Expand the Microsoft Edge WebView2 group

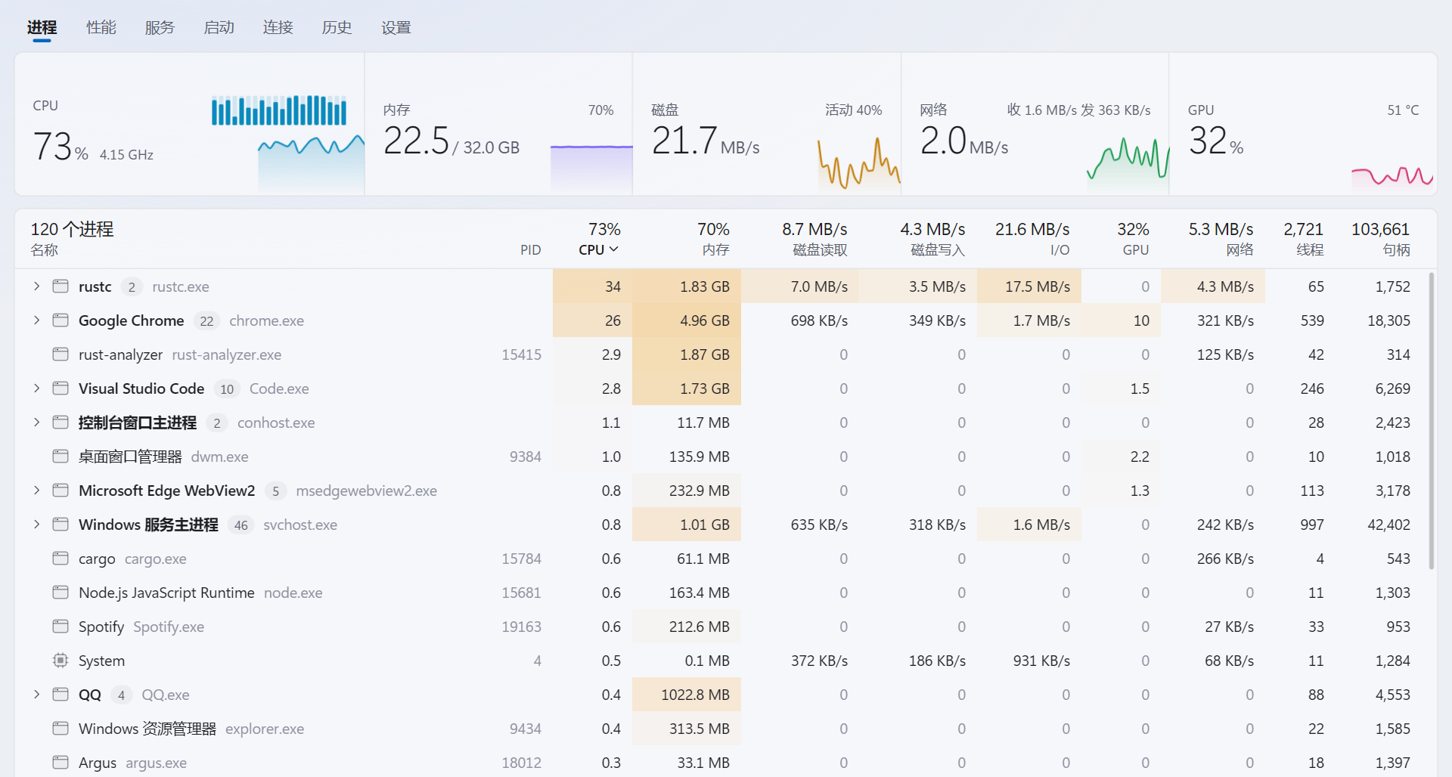[36, 491]
